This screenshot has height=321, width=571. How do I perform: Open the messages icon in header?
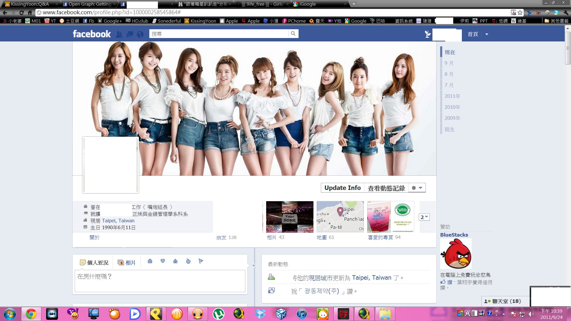coord(130,34)
